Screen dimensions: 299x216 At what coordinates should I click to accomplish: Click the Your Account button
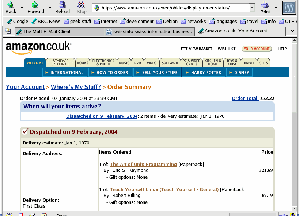point(257,49)
